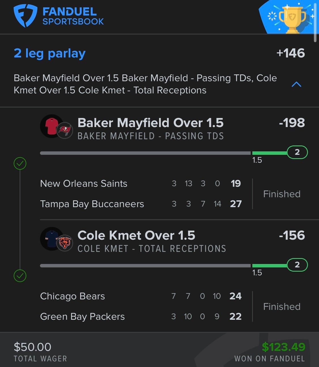This screenshot has width=319, height=367.
Task: Click green checkmark beside Cole Kmet leg
Action: 20,276
